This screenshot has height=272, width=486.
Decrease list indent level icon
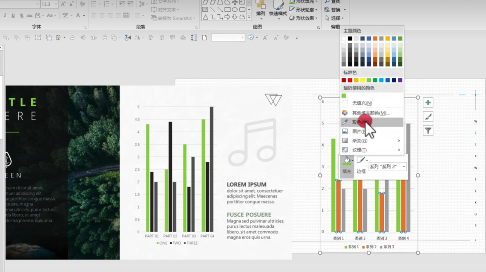[x=122, y=4]
